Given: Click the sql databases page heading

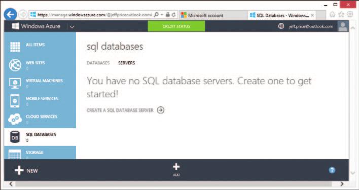Looking at the screenshot, I should tap(115, 47).
